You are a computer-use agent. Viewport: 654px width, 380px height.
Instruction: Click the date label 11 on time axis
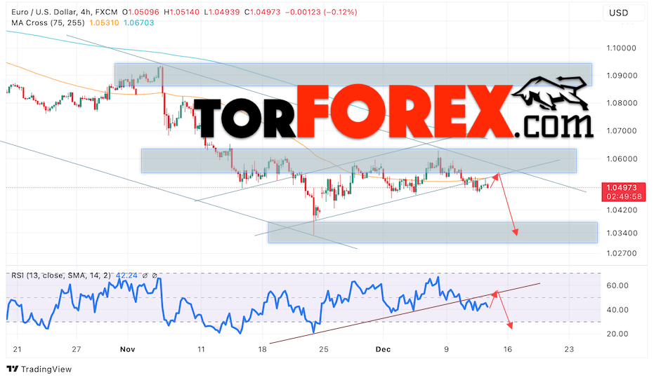click(x=201, y=349)
